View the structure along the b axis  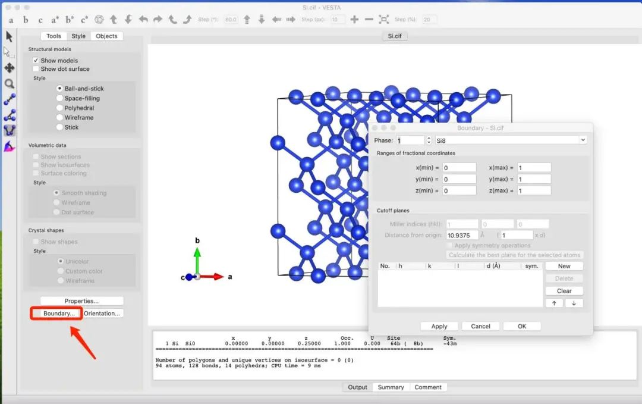[26, 20]
